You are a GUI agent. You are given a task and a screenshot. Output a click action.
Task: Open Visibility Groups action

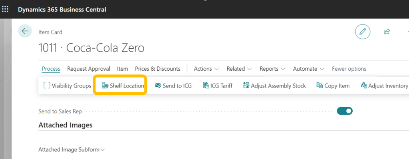(67, 85)
